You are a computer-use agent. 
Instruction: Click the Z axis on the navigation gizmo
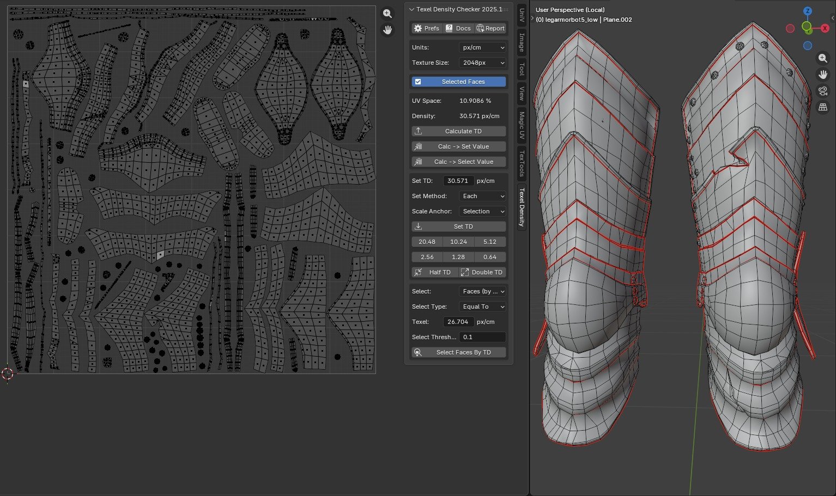pos(808,11)
